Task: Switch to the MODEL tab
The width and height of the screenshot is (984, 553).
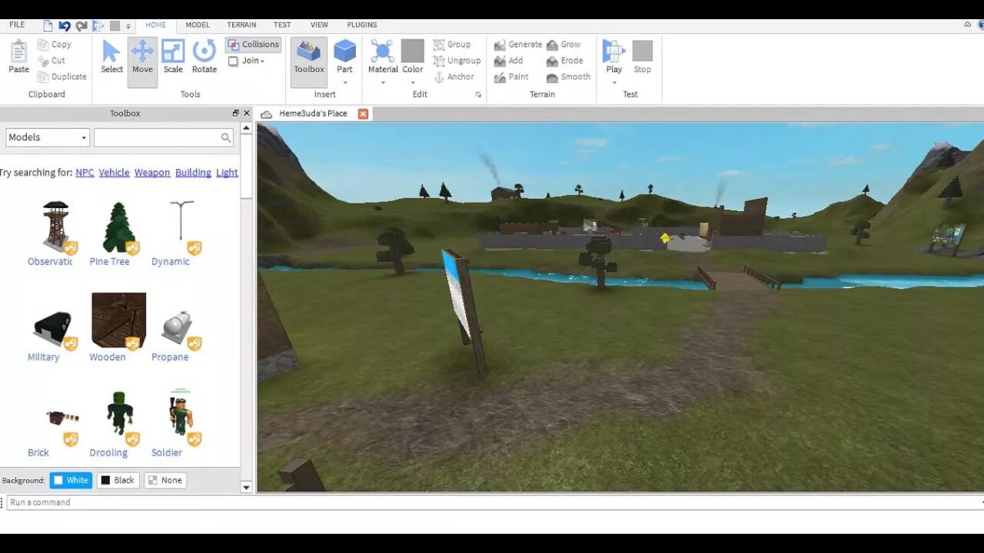Action: pos(198,25)
